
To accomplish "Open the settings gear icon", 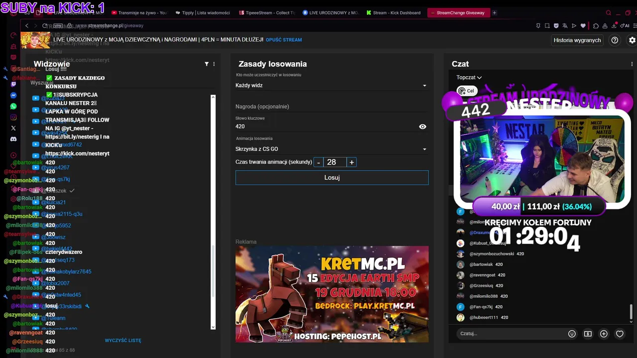I will coord(632,40).
